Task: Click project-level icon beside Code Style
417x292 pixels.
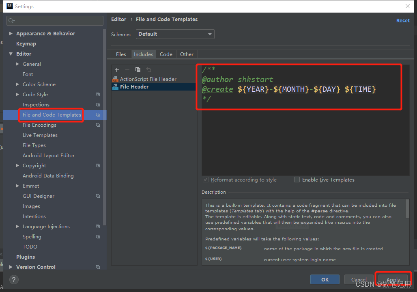Action: coord(98,95)
